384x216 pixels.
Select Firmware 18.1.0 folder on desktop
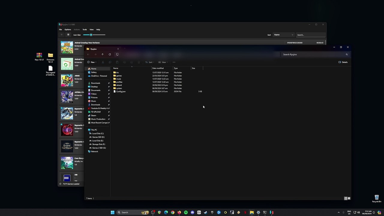click(x=50, y=58)
